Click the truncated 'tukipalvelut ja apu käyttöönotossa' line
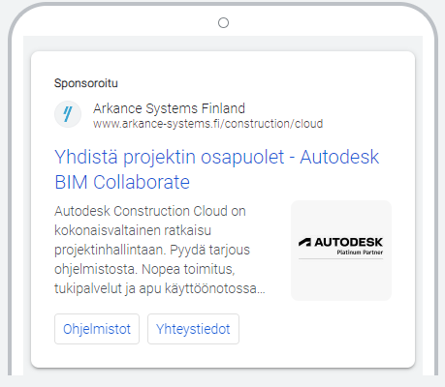The height and width of the screenshot is (387, 445). (x=160, y=288)
